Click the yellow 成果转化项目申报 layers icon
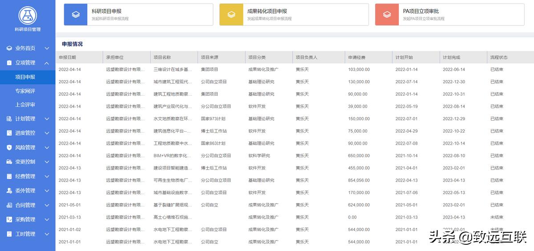Screen dimensions: 534x251 coord(231,15)
